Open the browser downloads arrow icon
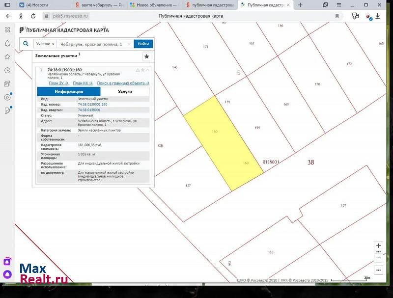The width and height of the screenshot is (393, 298). 378,16
